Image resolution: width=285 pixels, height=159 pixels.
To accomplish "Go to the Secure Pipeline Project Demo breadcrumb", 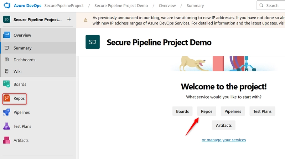I will pyautogui.click(x=121, y=6).
